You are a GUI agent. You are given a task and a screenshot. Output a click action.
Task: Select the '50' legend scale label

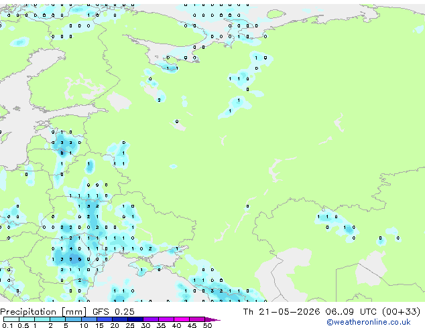coord(207,325)
